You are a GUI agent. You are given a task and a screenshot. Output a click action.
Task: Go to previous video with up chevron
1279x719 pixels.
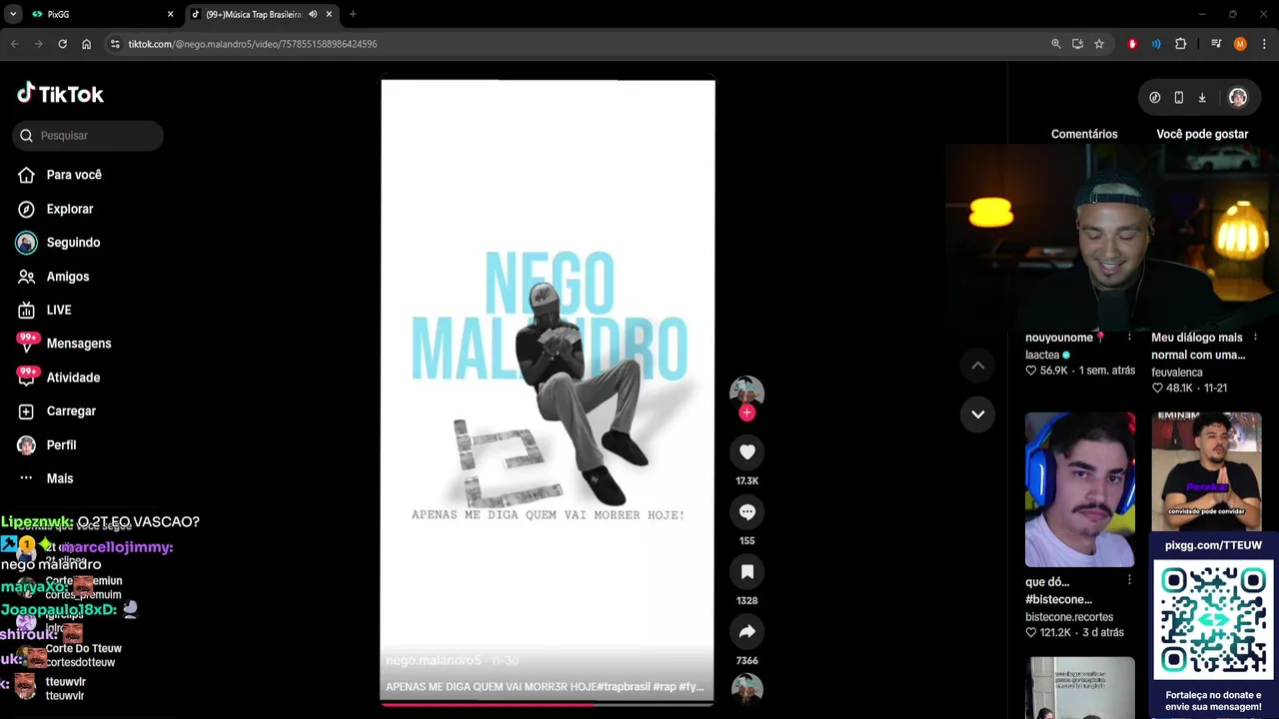coord(978,366)
